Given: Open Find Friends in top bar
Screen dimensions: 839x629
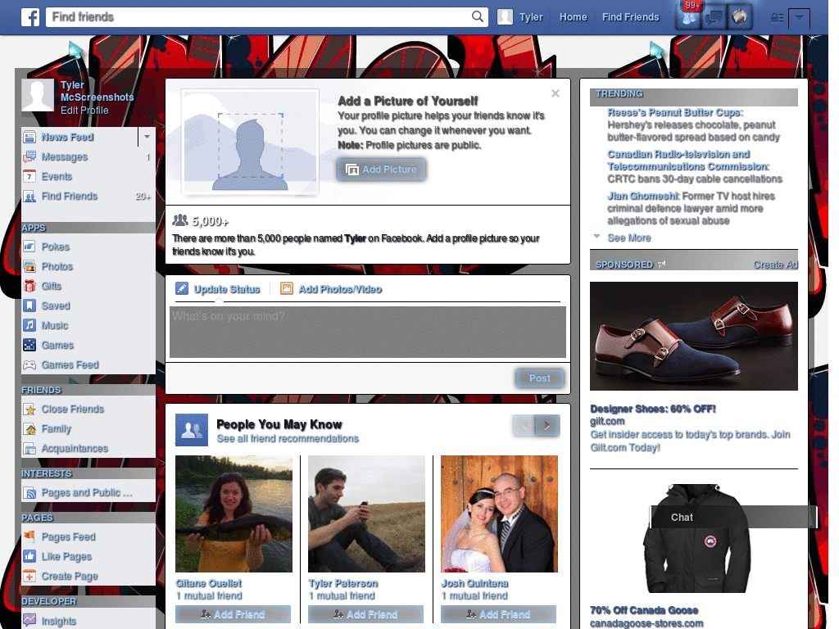Looking at the screenshot, I should click(630, 17).
